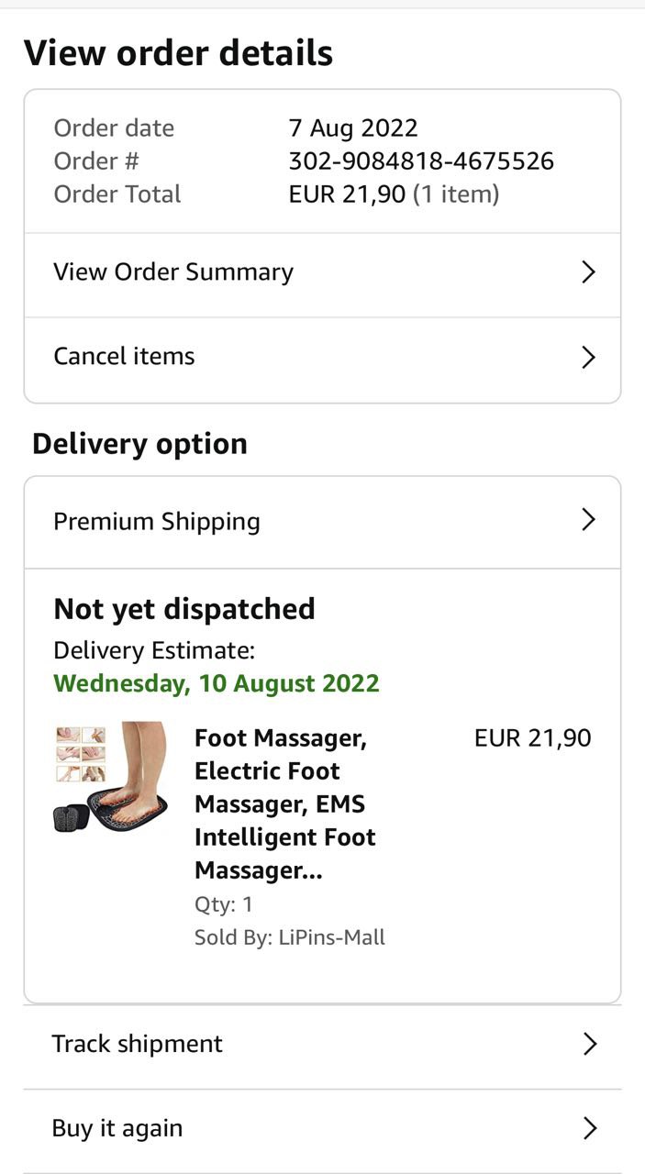This screenshot has width=645, height=1174.
Task: Click the chevron beside View Order Summary
Action: 589,272
